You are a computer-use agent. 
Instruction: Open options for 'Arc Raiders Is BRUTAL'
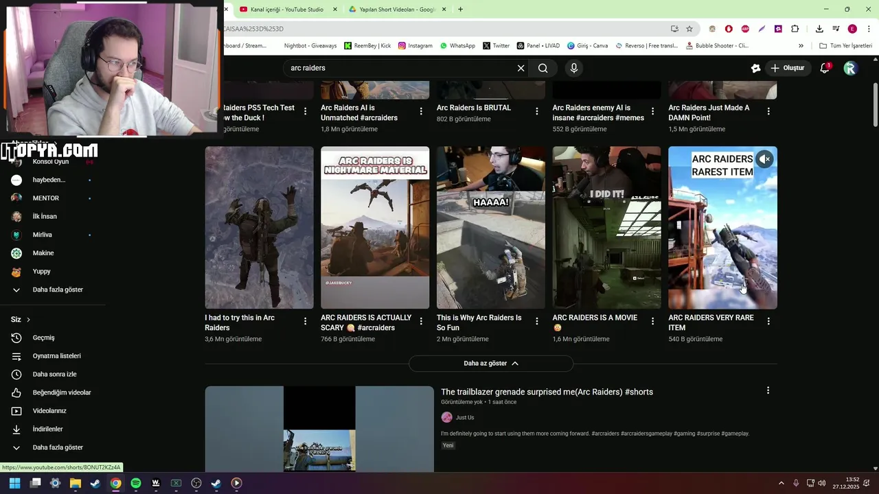(536, 111)
